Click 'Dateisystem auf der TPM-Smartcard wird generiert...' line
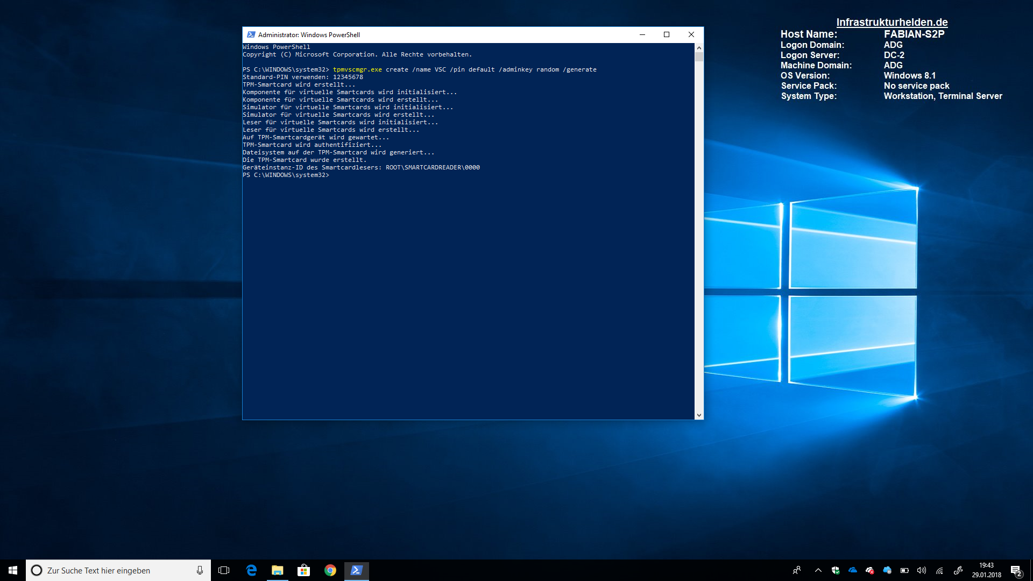This screenshot has height=581, width=1033. [338, 152]
